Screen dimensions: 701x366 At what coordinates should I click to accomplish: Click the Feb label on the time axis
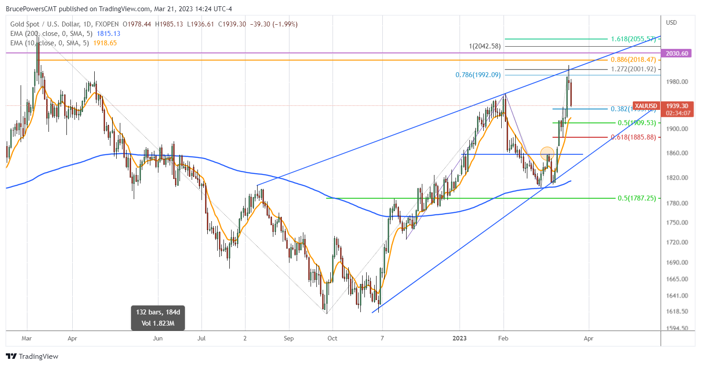coord(504,338)
